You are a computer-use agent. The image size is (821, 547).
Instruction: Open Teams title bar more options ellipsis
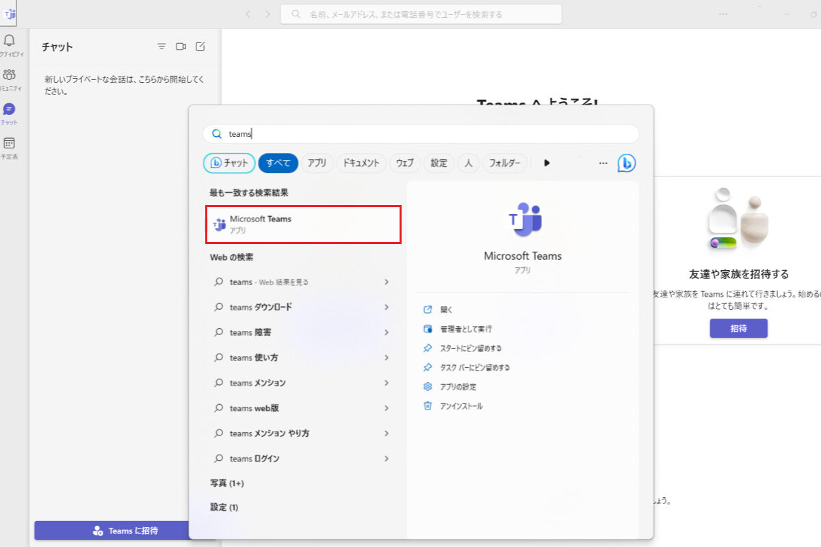click(x=723, y=14)
